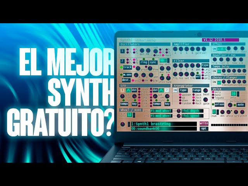The image size is (248, 186).
Task: Click filter resonance knob
Action: click(x=181, y=74)
